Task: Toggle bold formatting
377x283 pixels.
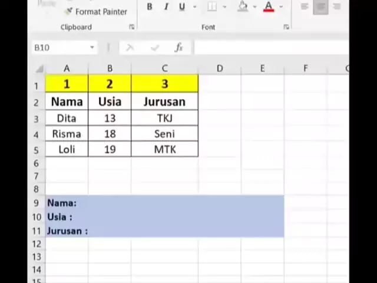Action: point(150,7)
